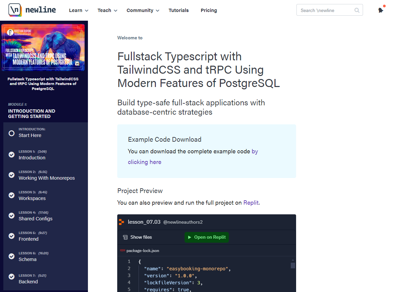Image resolution: width=396 pixels, height=292 pixels.
Task: Toggle checkmark for Lesson 1 Introduction
Action: point(12,154)
